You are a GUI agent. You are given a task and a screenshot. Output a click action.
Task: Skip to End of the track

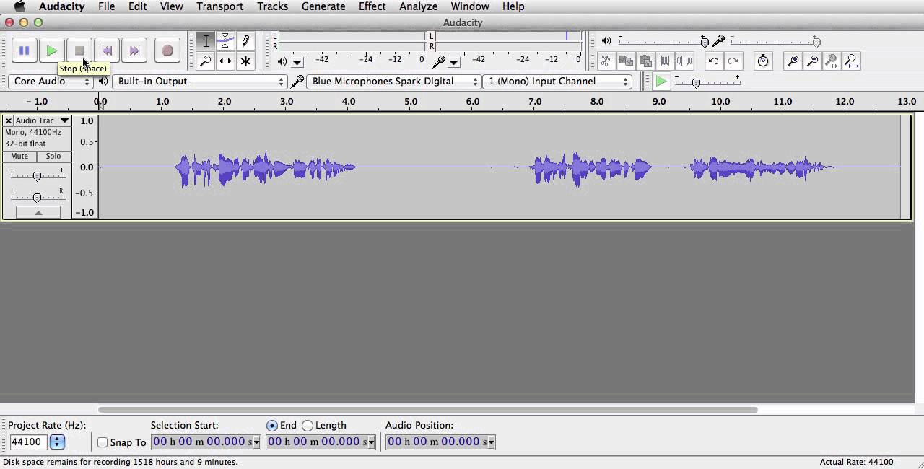pyautogui.click(x=134, y=51)
